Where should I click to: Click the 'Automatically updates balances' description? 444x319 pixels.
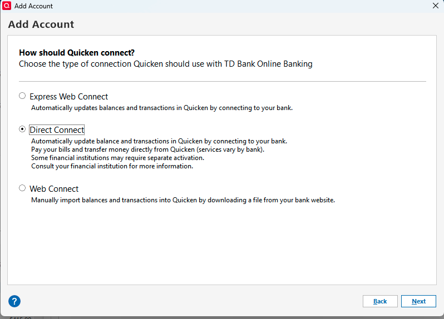click(162, 108)
